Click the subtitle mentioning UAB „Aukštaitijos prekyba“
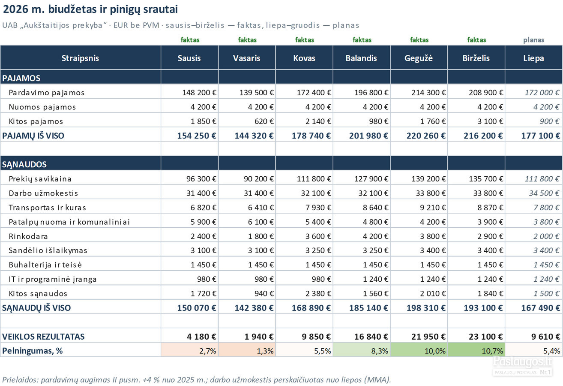This screenshot has width=563, height=386. pyautogui.click(x=181, y=25)
